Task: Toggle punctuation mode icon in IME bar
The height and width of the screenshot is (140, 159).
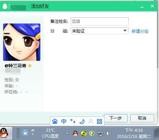Action: pos(73,121)
